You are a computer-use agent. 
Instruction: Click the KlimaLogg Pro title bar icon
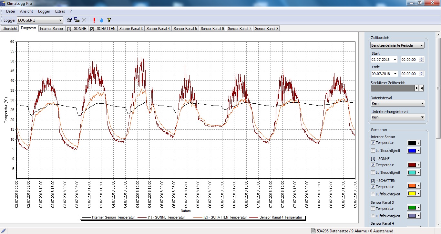[3, 3]
